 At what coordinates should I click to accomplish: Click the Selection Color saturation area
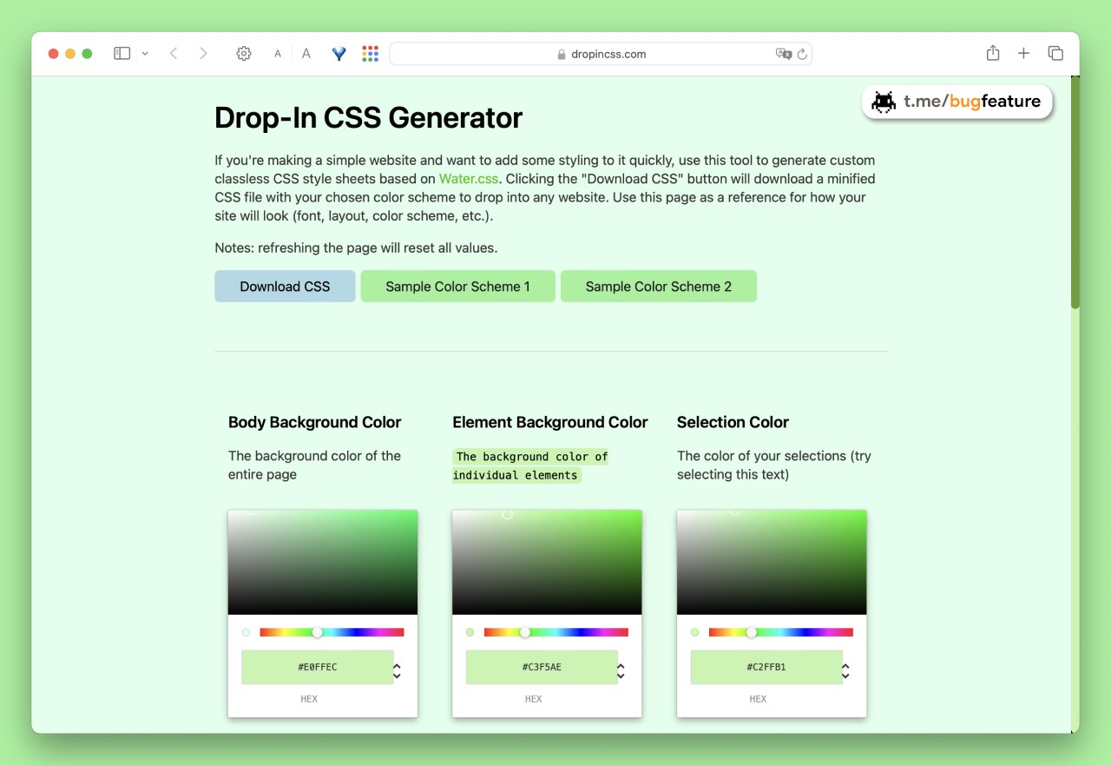pos(772,563)
